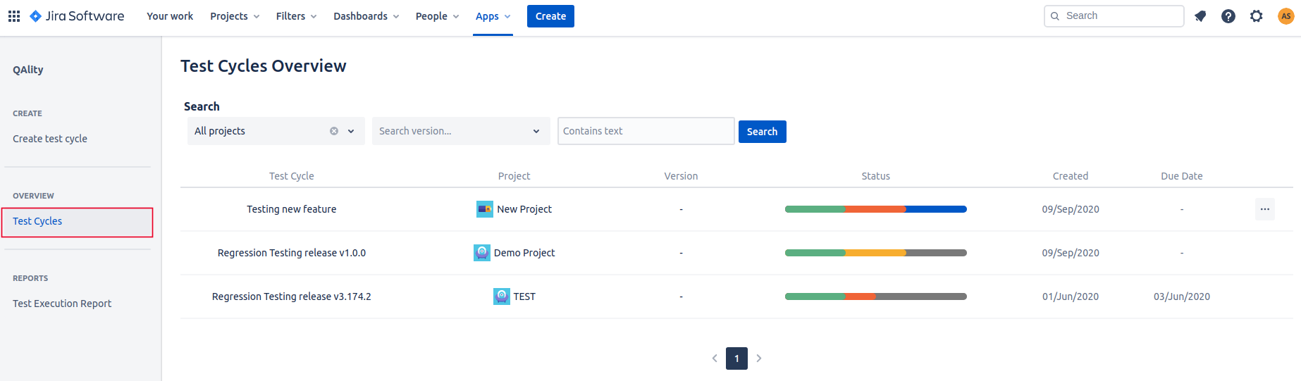Viewport: 1301px width, 381px height.
Task: Click the search magnifier icon
Action: click(1055, 16)
